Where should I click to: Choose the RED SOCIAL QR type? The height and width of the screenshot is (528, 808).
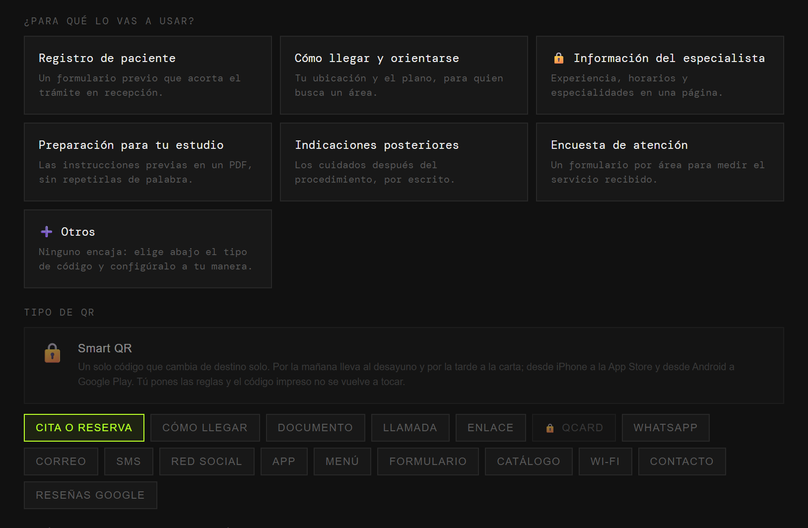[x=206, y=462]
